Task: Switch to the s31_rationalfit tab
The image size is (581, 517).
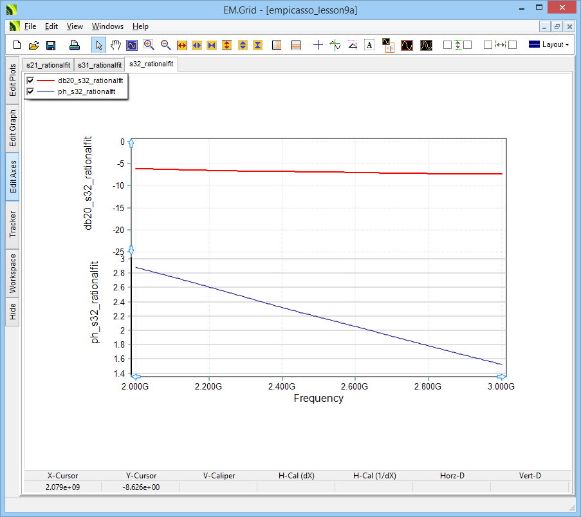Action: pos(100,65)
